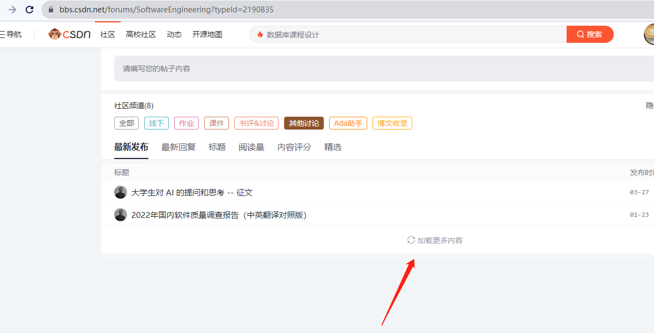Switch to the 精选 tab
The width and height of the screenshot is (654, 333).
(x=333, y=147)
